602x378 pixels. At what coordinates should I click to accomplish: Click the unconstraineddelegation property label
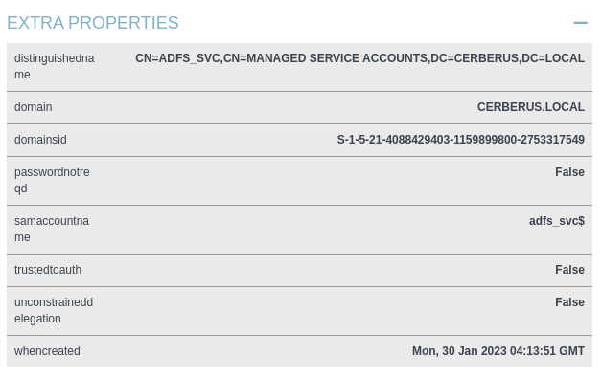(54, 310)
